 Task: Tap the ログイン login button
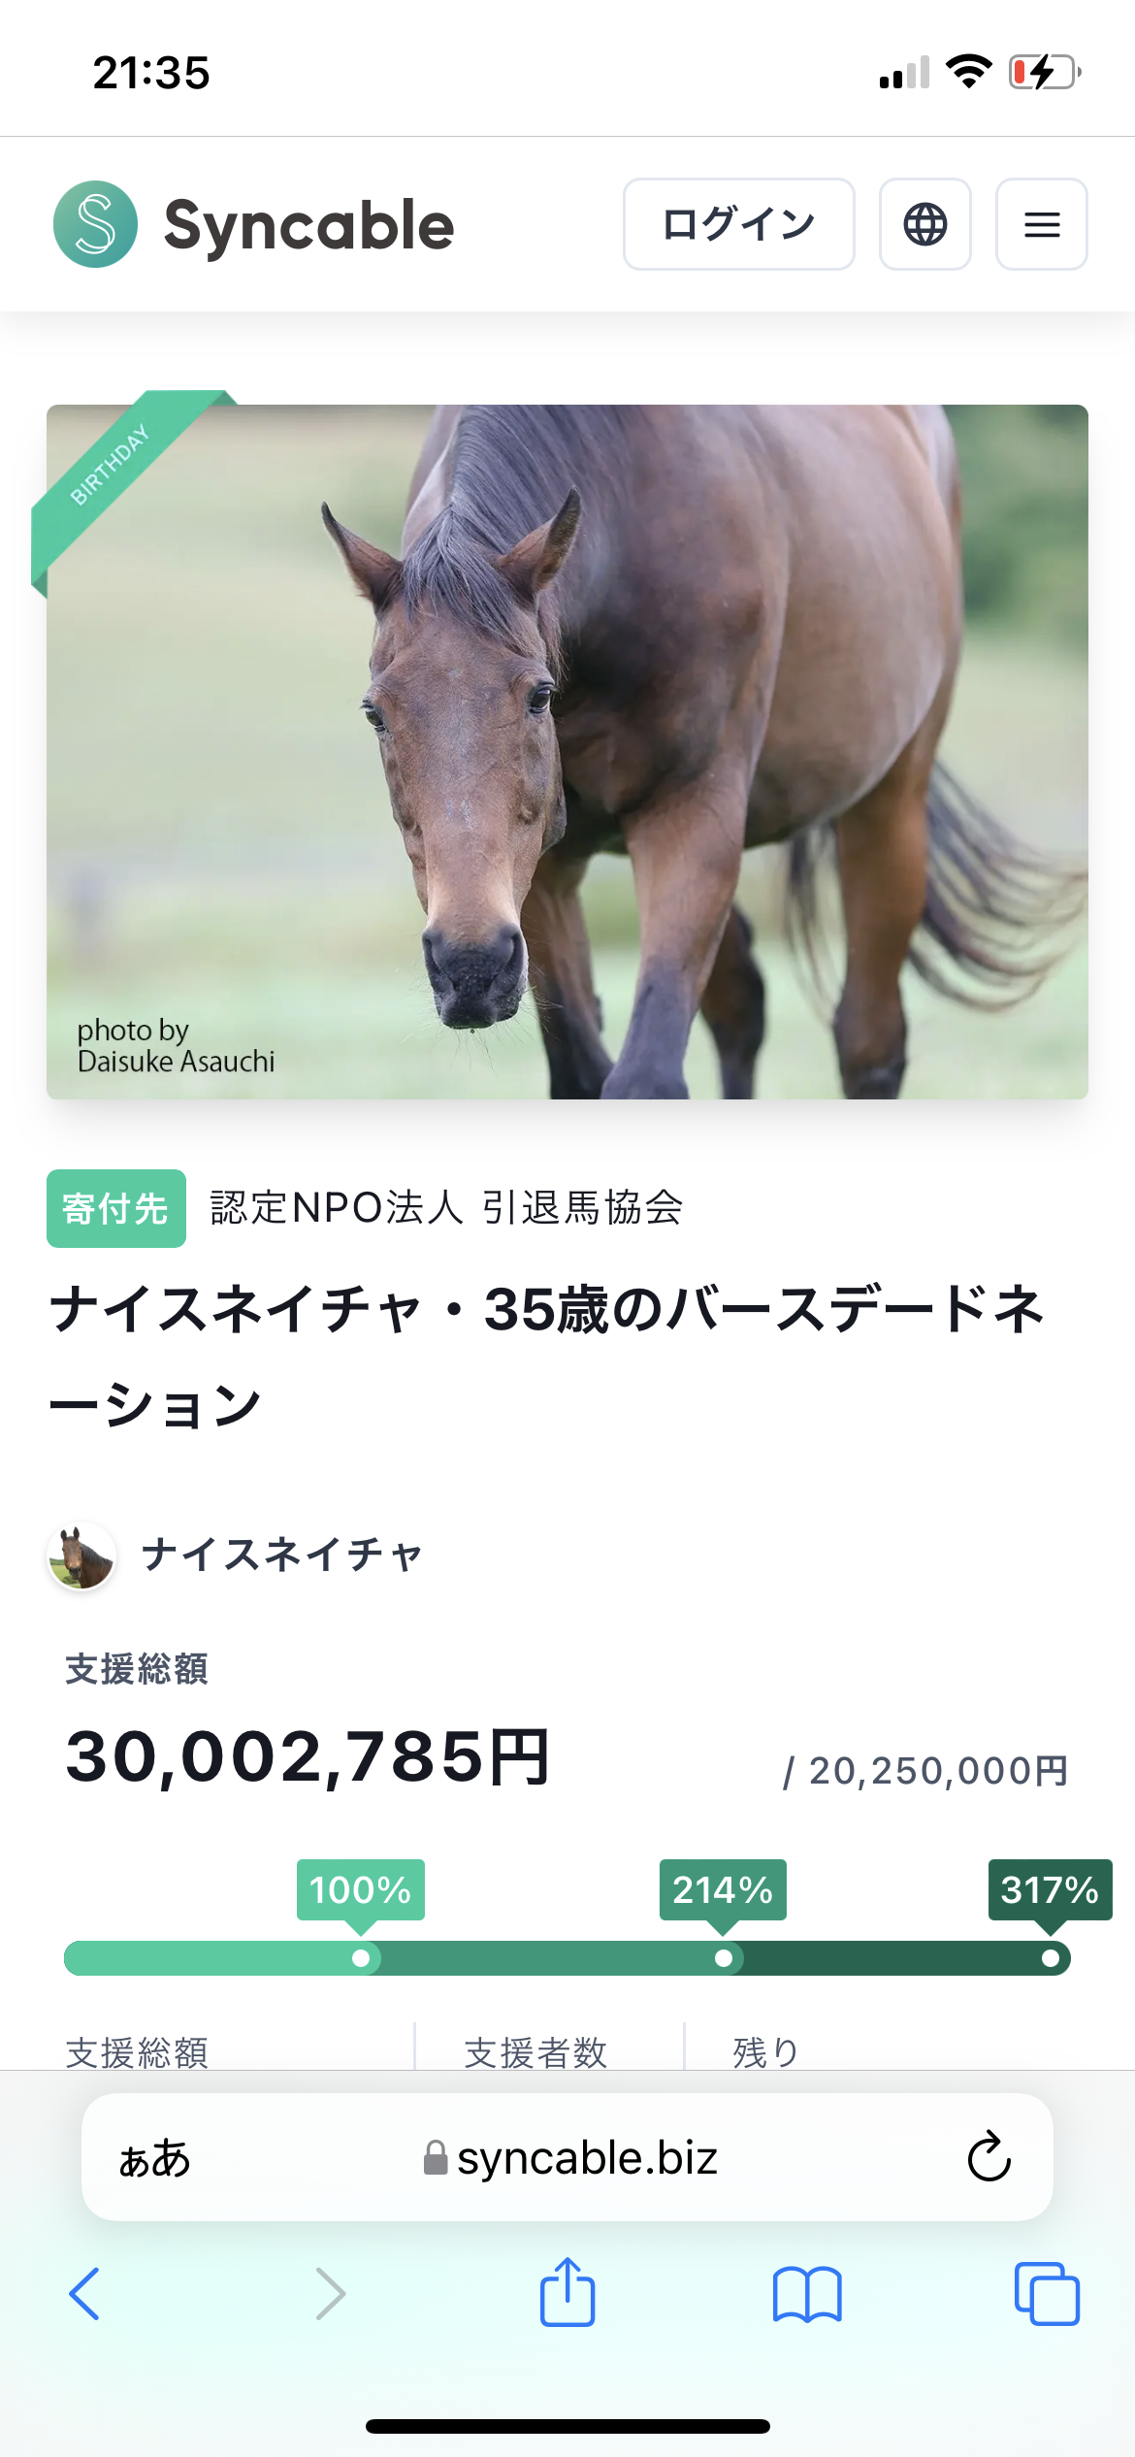(738, 224)
